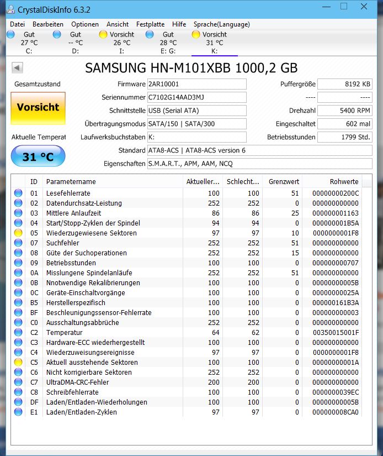Open the Bearbeiten menu
Viewport: 383px width, 456px height.
48,24
